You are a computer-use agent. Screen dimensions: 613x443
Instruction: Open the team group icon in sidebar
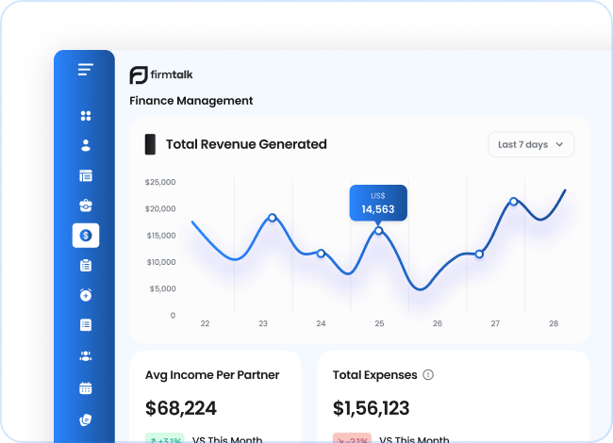pos(86,356)
